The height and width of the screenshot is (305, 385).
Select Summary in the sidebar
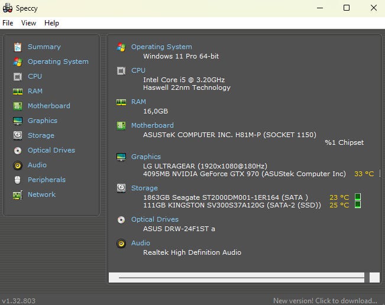[44, 47]
